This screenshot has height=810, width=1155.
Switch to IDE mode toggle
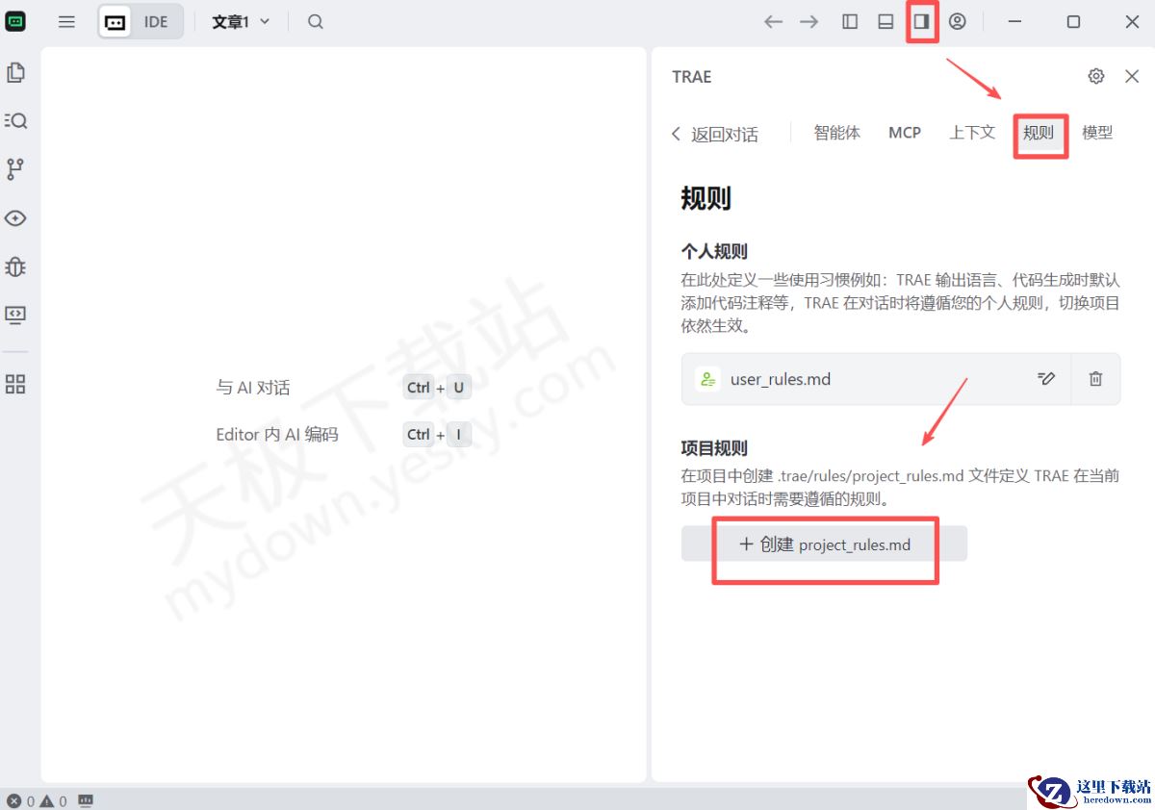click(x=156, y=21)
